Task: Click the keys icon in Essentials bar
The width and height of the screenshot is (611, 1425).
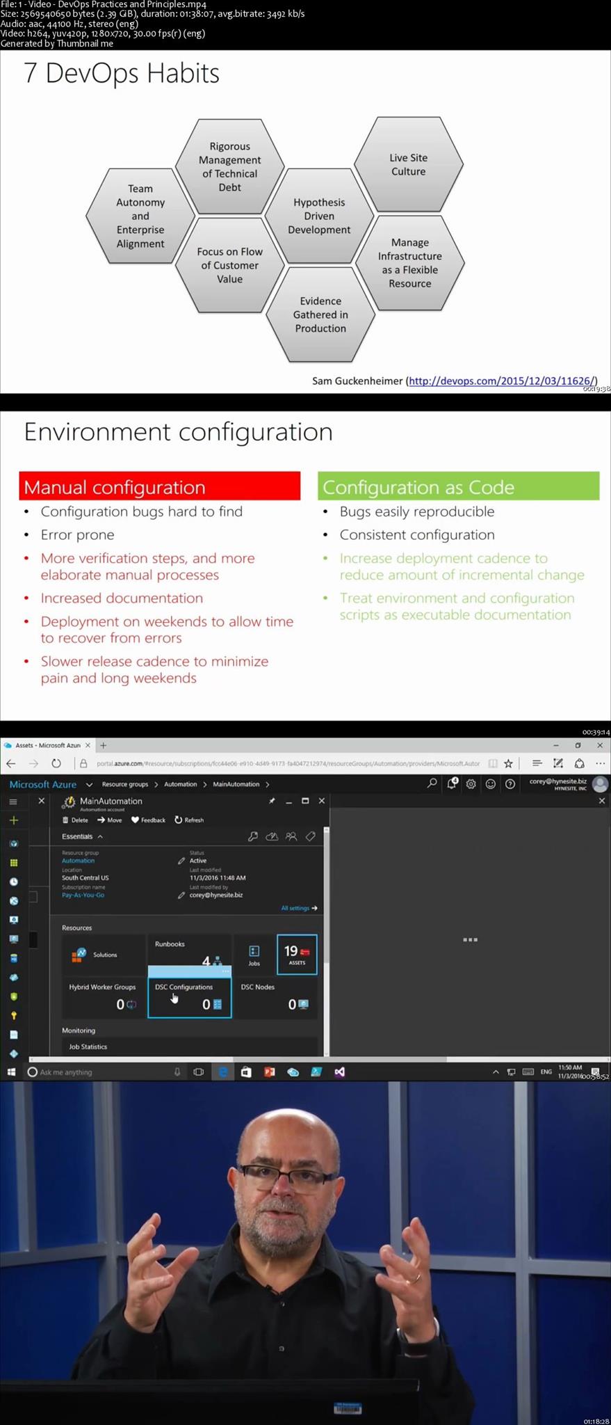Action: coord(253,836)
